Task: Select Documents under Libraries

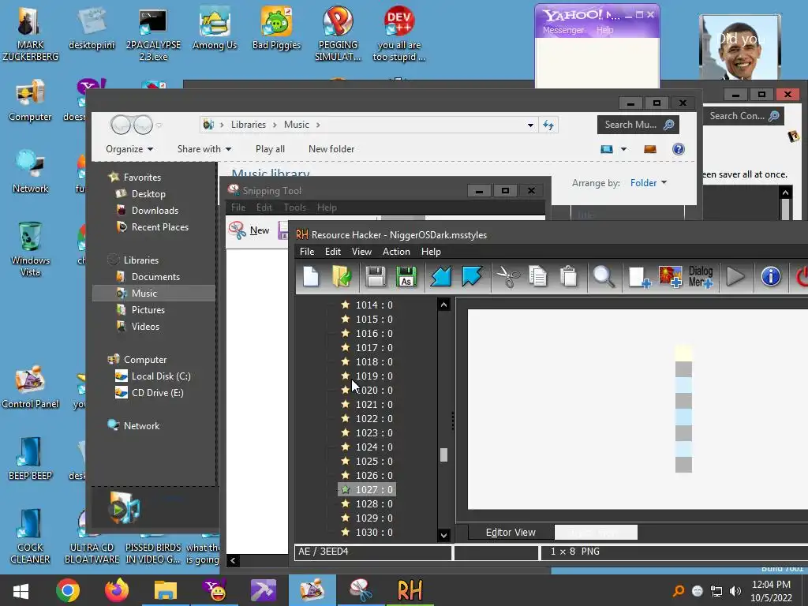Action: (155, 277)
